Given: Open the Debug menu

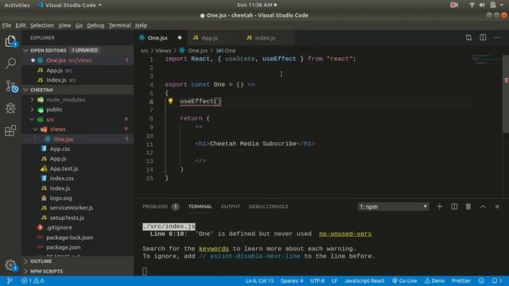Looking at the screenshot, I should (95, 25).
